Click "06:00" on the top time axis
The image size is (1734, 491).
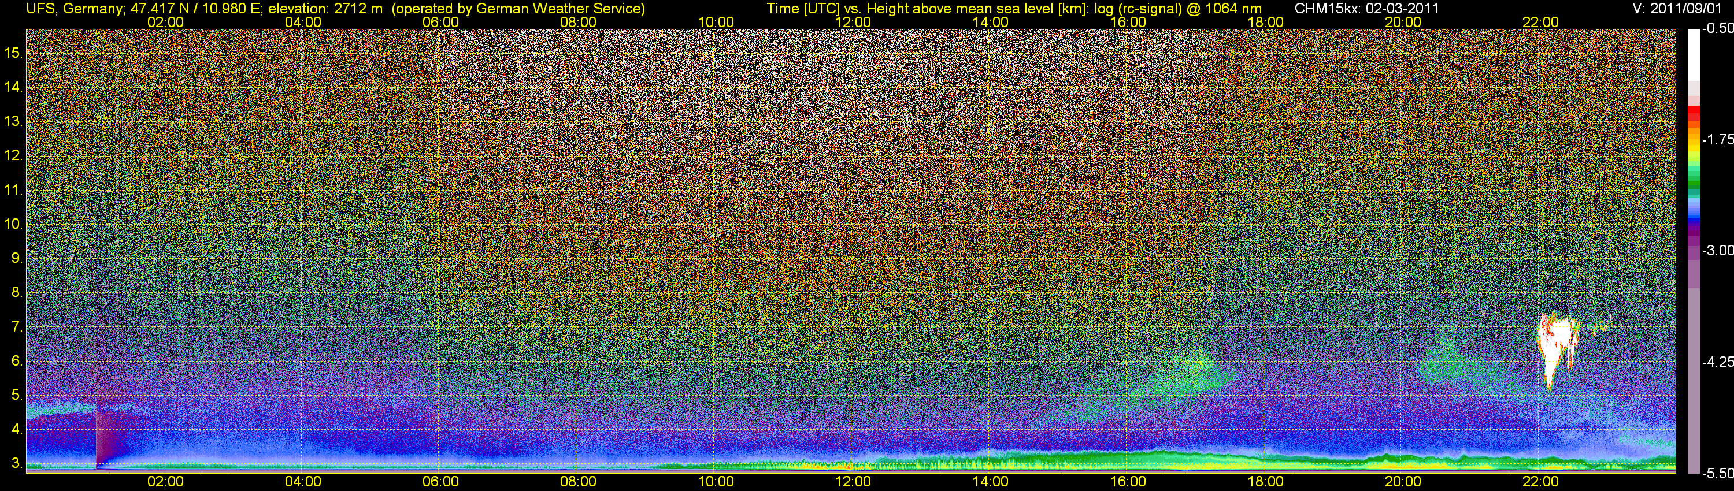pyautogui.click(x=441, y=22)
